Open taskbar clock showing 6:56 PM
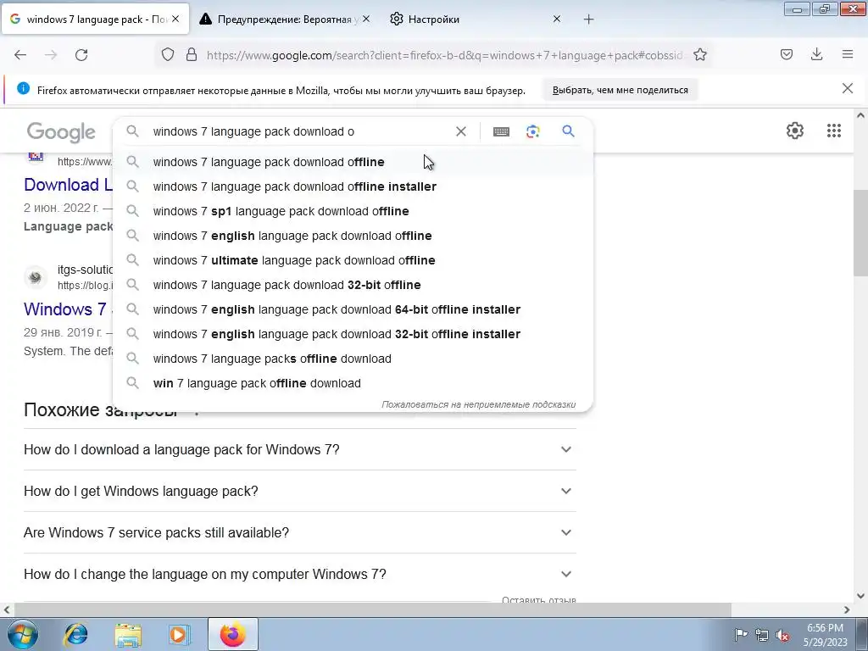This screenshot has width=868, height=651. point(825,634)
